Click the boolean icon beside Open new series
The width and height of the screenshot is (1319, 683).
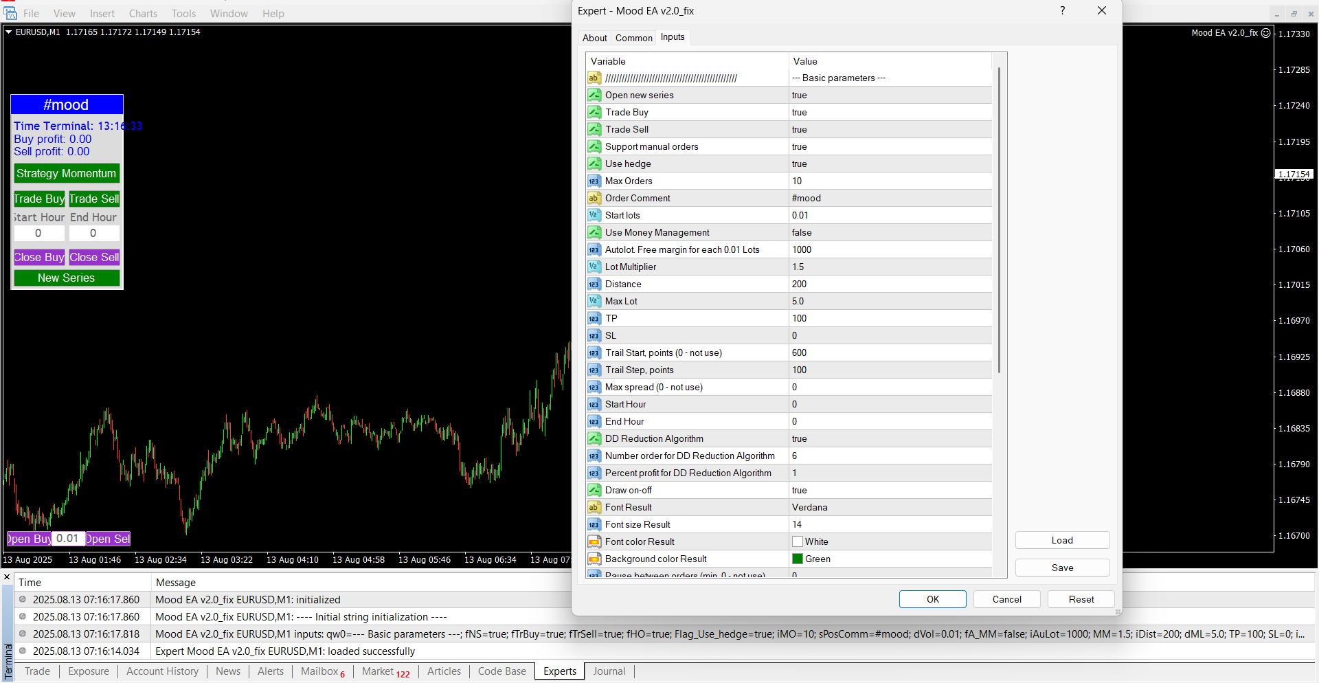click(594, 95)
